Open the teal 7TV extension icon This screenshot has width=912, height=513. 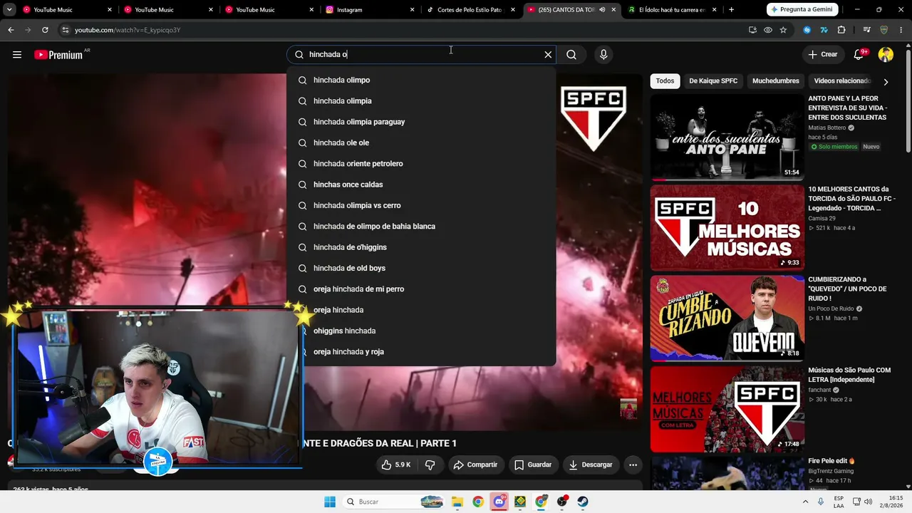point(824,30)
